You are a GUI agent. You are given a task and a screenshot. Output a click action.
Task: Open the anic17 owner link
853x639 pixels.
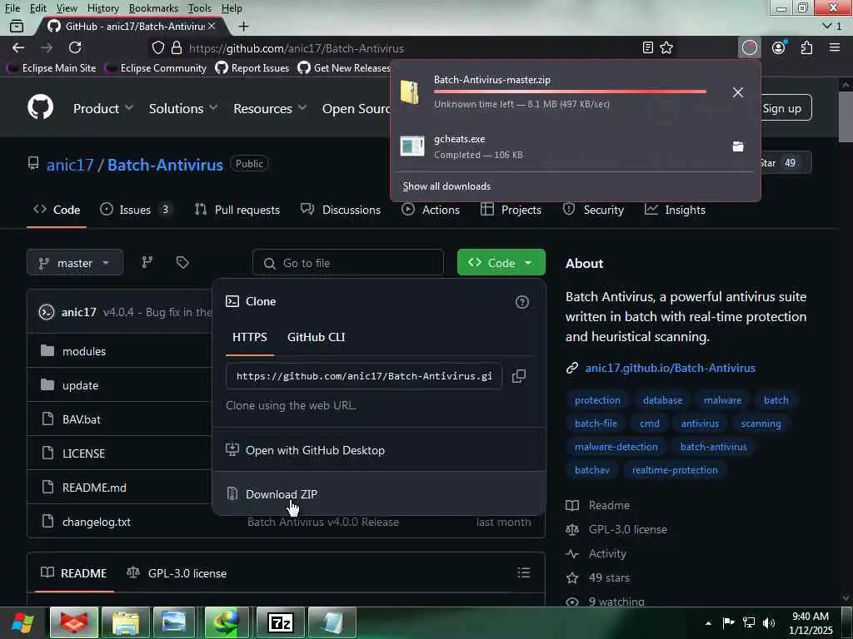(x=70, y=165)
